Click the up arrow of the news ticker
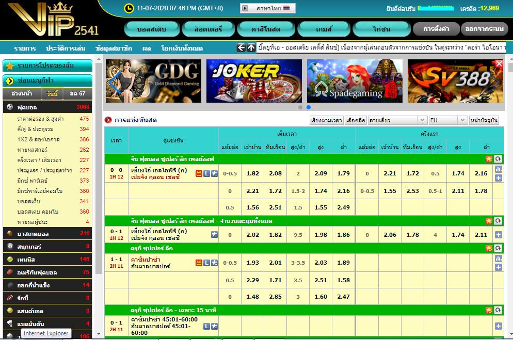Image resolution: width=513 pixels, height=340 pixels. click(x=251, y=48)
